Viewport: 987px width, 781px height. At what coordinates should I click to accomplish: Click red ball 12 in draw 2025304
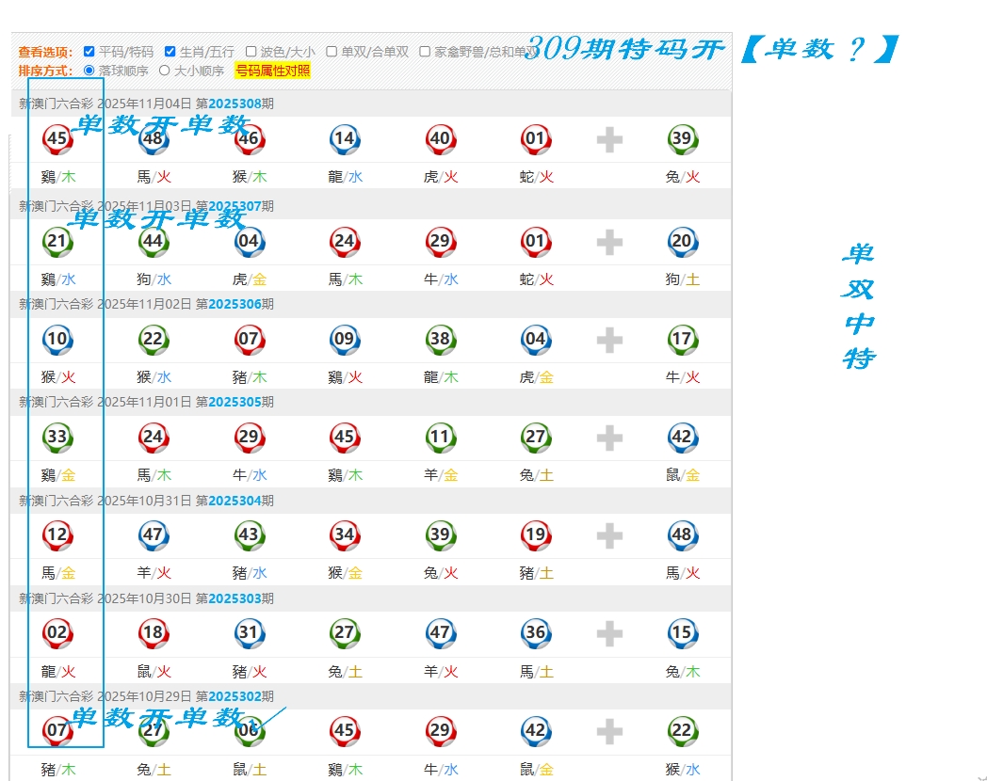point(57,535)
